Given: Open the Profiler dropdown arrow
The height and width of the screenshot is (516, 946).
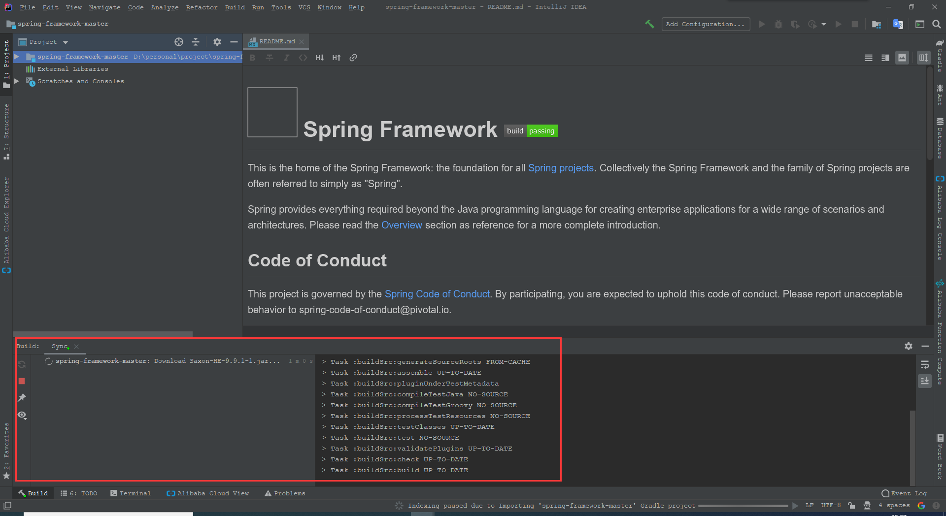Looking at the screenshot, I should [x=824, y=24].
